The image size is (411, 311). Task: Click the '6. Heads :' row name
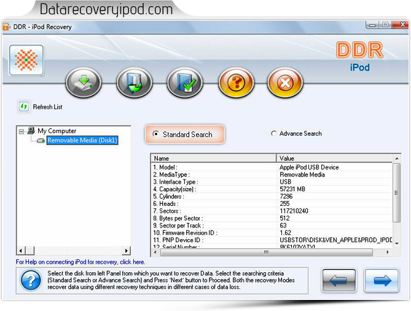166,204
